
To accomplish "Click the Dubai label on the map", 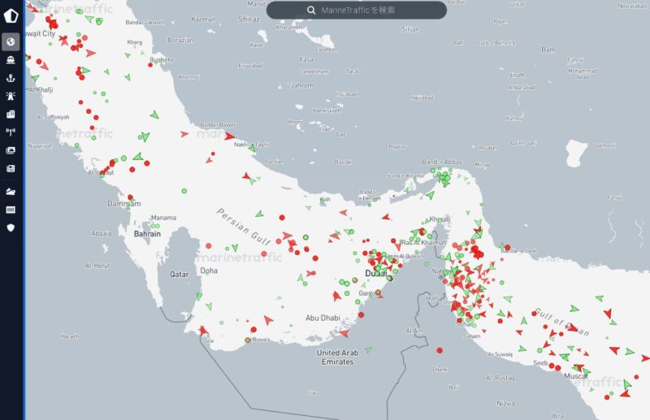I will [376, 275].
